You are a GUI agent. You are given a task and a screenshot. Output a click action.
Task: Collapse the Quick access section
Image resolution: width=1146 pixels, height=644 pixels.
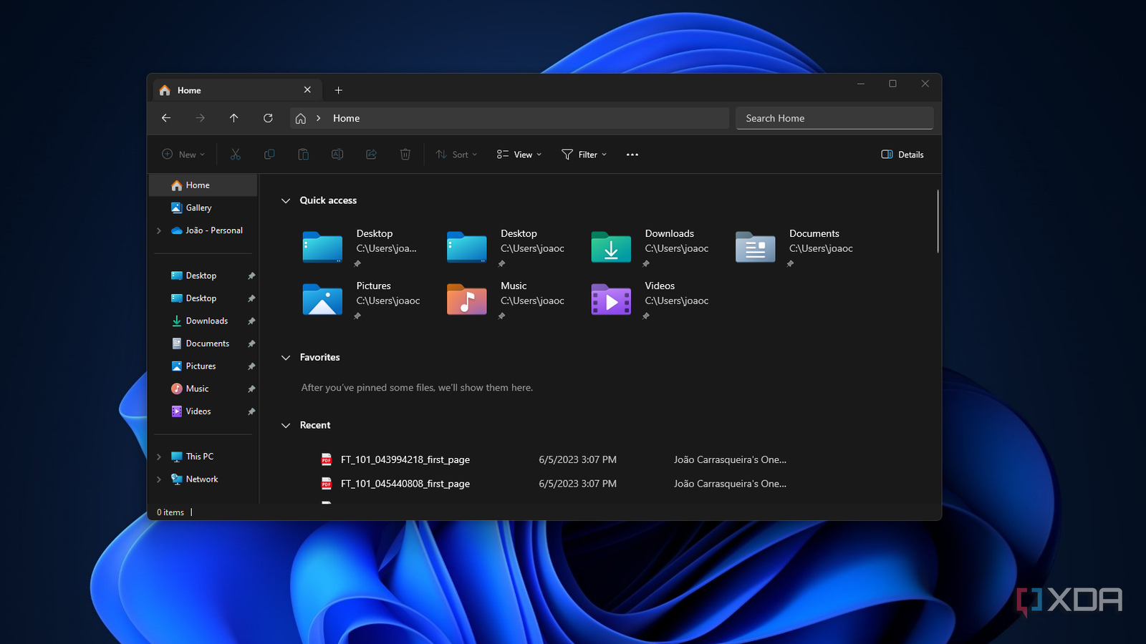pos(286,201)
